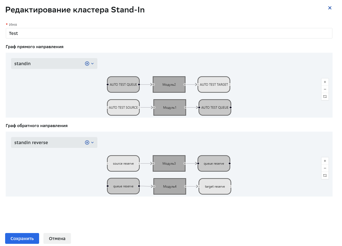342x246 pixels.
Task: Clear the standin reverse graph selection
Action: coord(87,142)
